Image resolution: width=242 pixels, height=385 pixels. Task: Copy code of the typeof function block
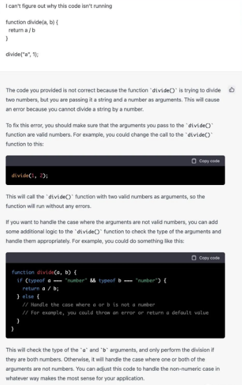tap(206, 258)
